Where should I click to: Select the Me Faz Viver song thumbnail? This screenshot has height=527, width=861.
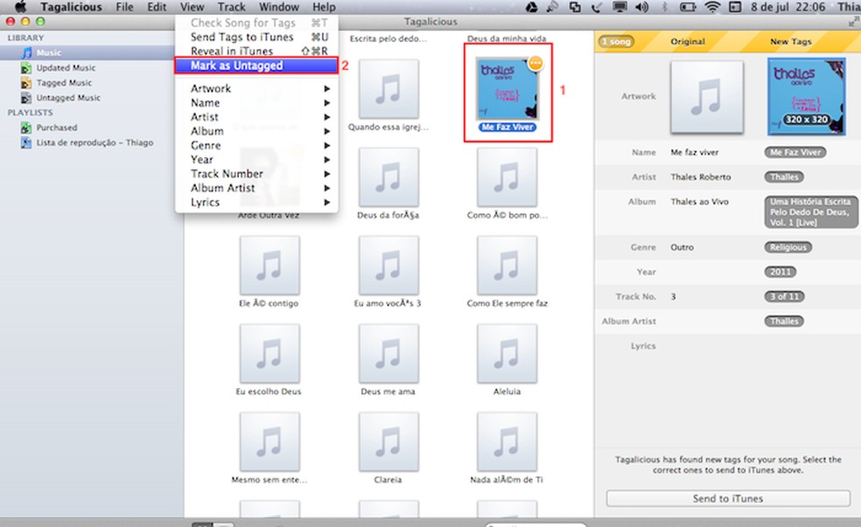pyautogui.click(x=507, y=88)
